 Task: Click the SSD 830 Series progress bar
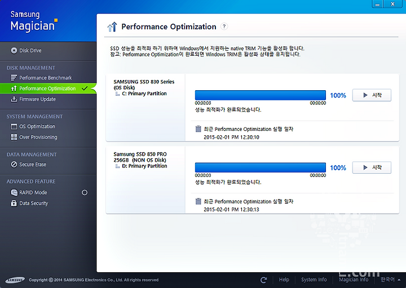click(260, 95)
